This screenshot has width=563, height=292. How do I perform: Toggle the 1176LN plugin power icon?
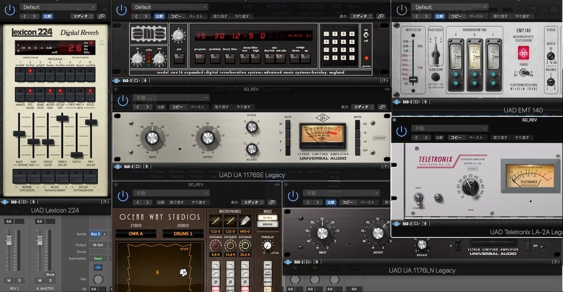(293, 196)
